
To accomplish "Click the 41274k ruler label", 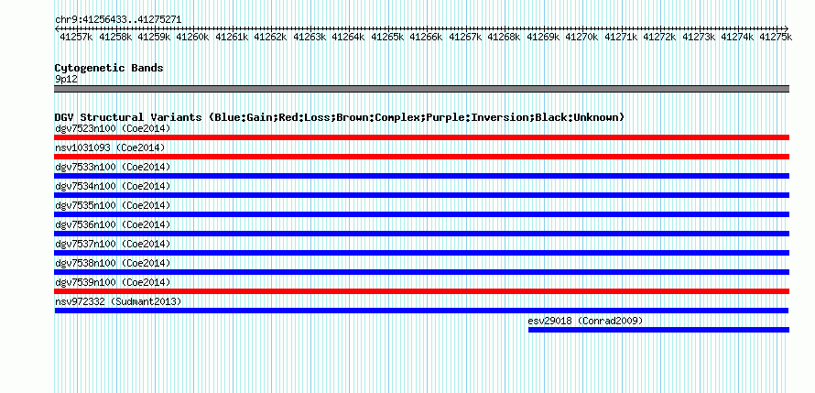I will click(x=737, y=37).
